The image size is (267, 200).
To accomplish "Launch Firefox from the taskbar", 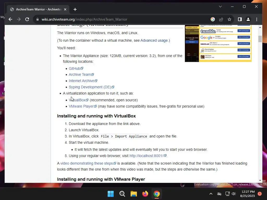I will (x=145, y=194).
